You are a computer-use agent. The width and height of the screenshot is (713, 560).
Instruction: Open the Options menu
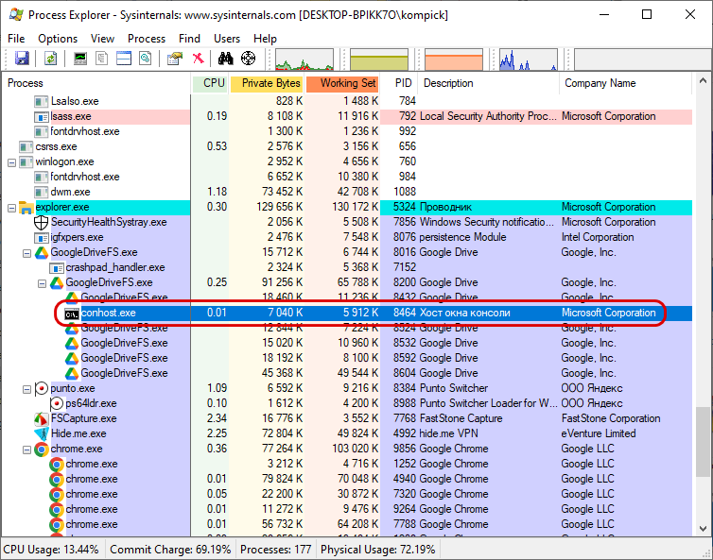(x=58, y=39)
